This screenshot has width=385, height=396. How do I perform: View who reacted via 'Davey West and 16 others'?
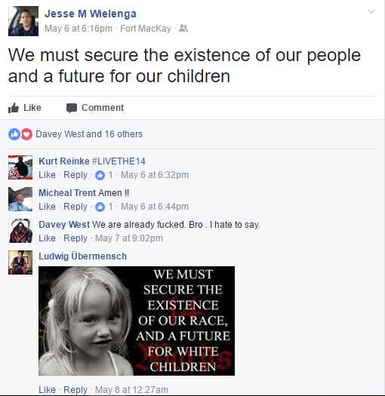[x=89, y=134]
